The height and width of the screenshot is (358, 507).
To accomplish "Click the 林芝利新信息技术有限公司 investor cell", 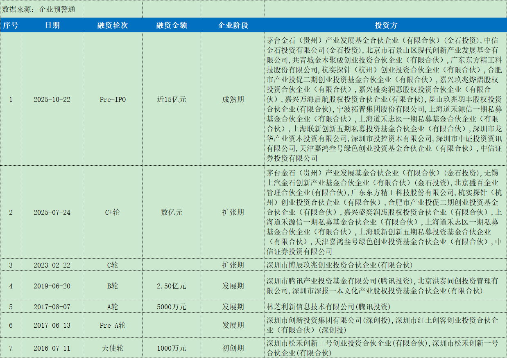I will tap(386, 307).
